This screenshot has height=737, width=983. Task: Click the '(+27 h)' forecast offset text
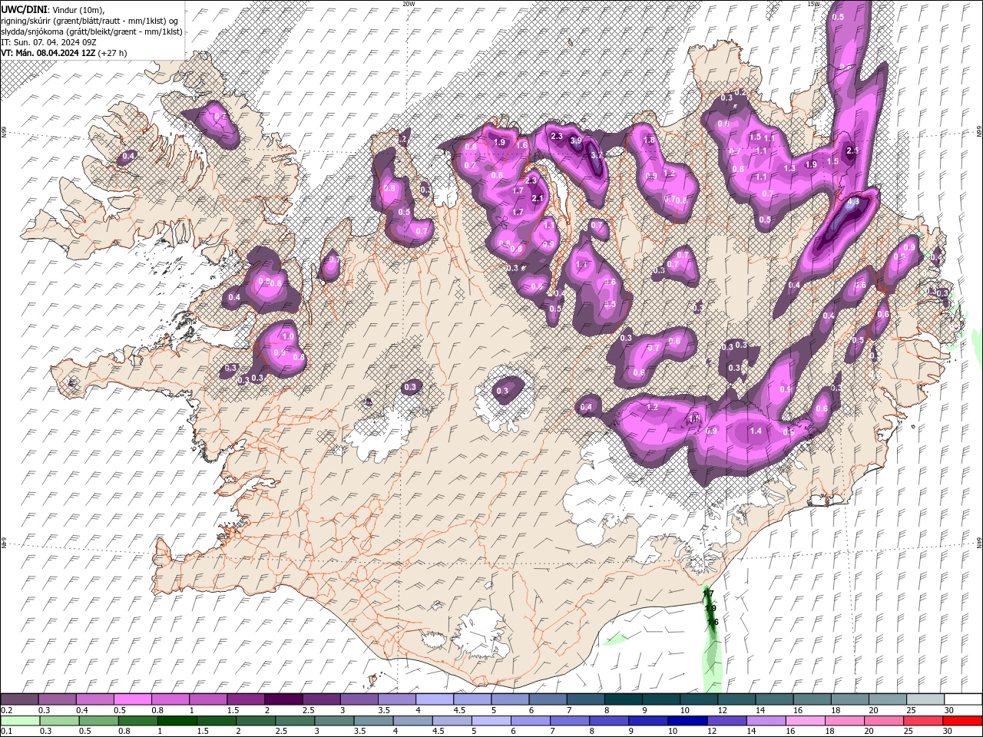[113, 53]
